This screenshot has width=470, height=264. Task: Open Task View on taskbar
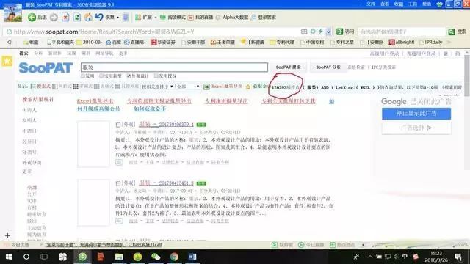(x=44, y=257)
